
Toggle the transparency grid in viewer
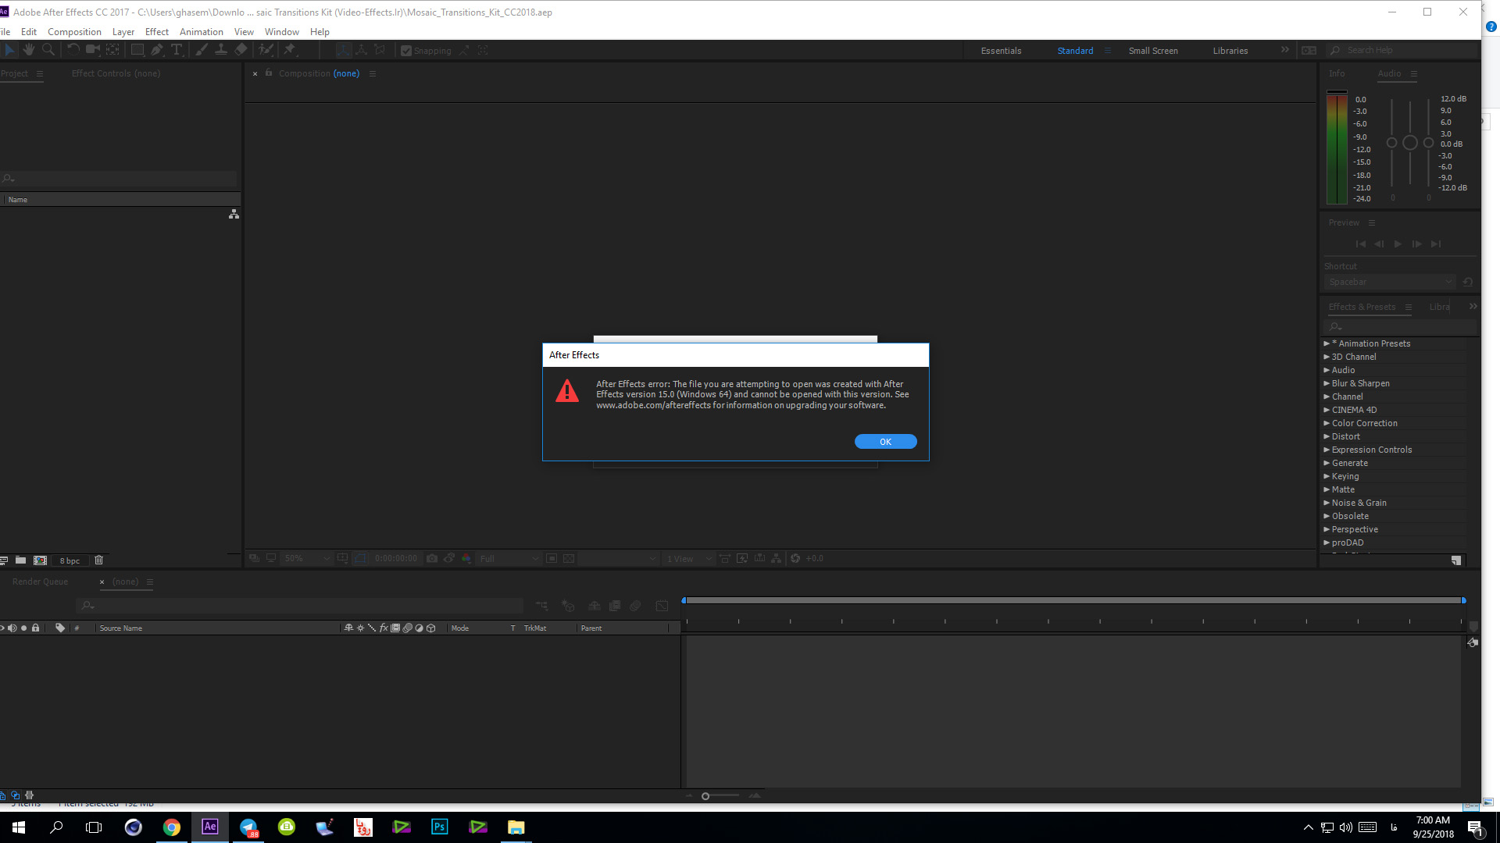click(x=569, y=559)
